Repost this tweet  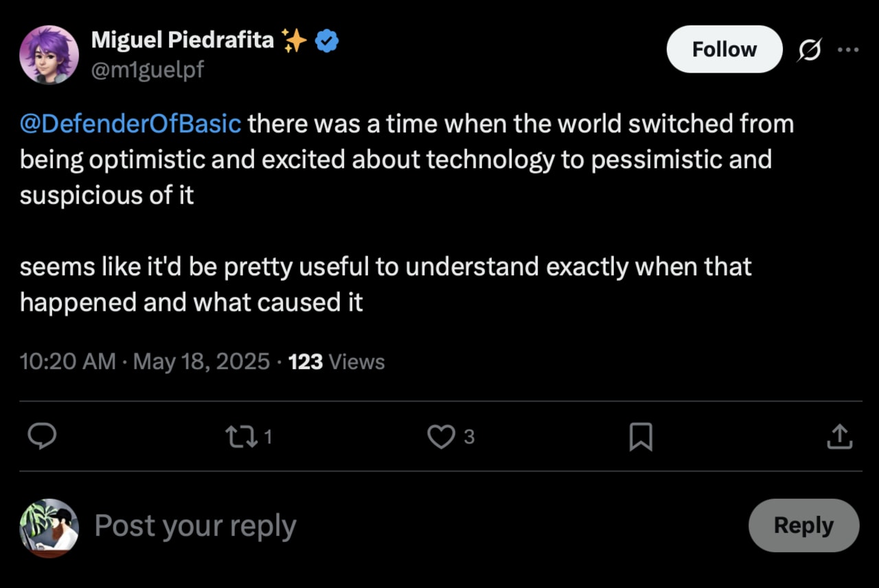point(241,436)
